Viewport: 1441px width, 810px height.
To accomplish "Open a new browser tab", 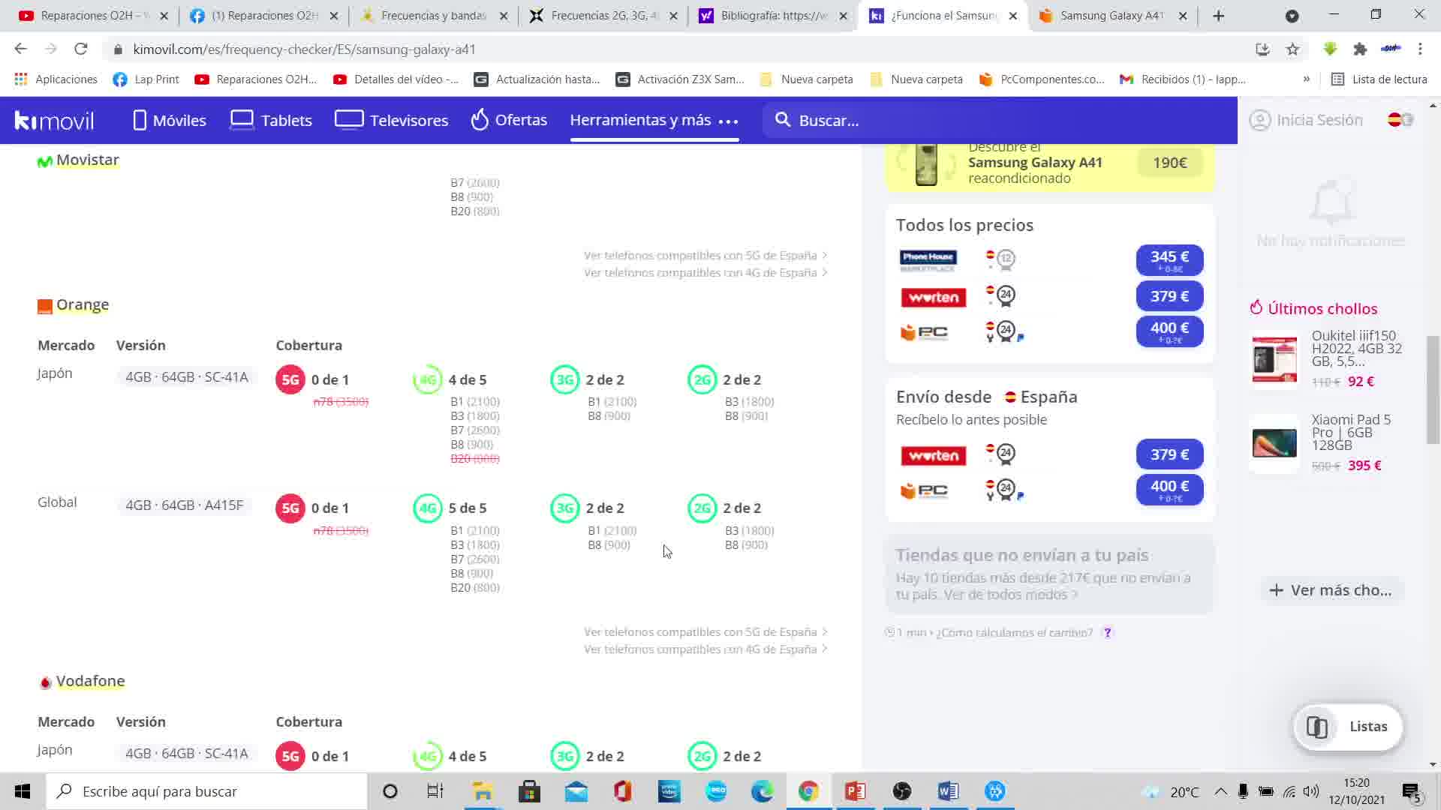I will pyautogui.click(x=1219, y=16).
